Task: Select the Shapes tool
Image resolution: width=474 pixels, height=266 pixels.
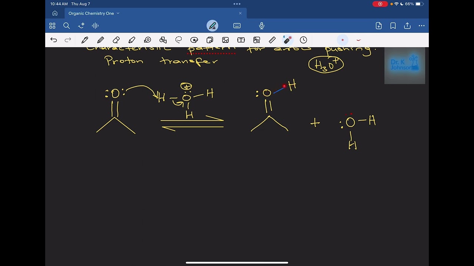Action: [x=163, y=40]
